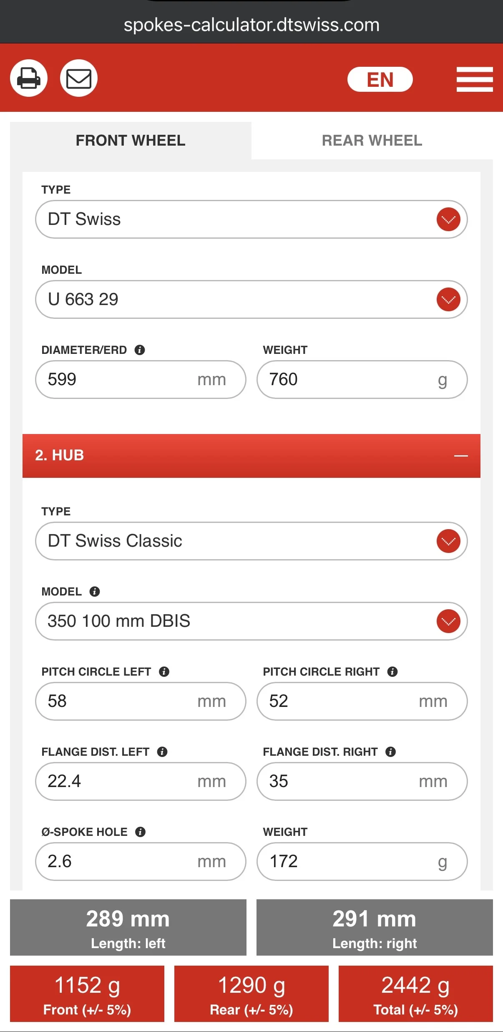The image size is (503, 1032).
Task: Open the rim Type dropdown showing DT Swiss
Action: point(448,219)
